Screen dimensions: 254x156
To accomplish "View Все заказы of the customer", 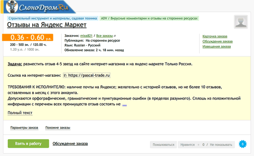I will 104,36.
